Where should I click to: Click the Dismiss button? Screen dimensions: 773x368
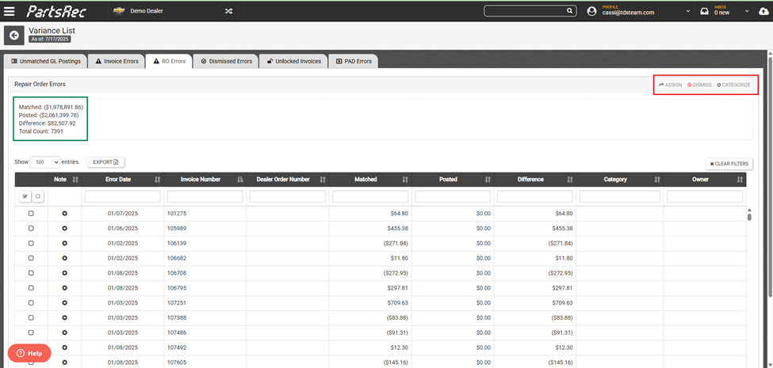(x=699, y=85)
